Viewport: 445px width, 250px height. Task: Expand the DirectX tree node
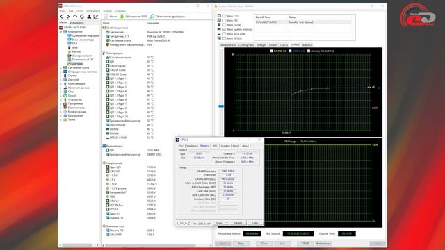point(61,96)
